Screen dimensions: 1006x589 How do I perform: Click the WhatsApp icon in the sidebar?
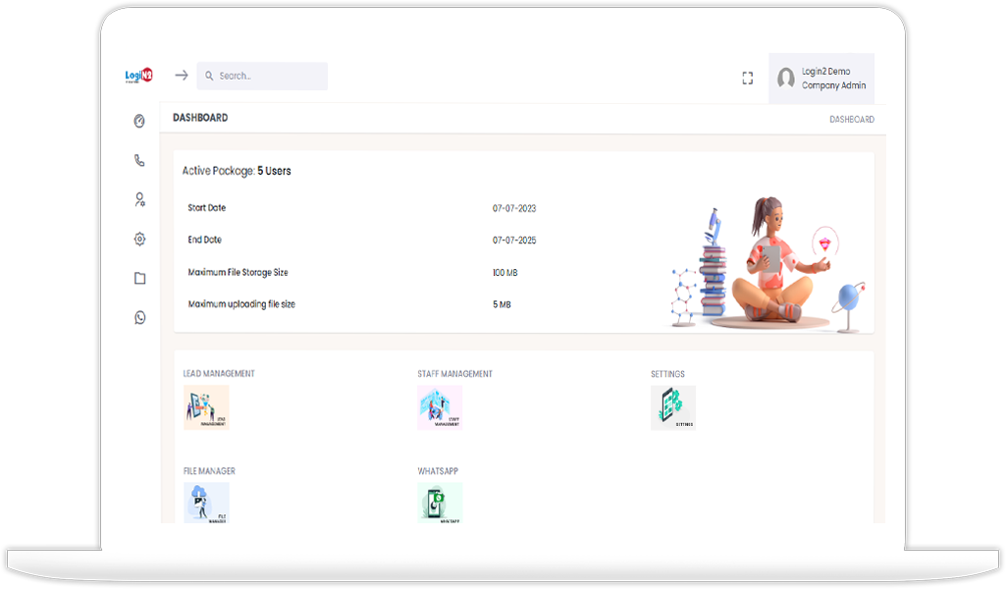click(139, 318)
